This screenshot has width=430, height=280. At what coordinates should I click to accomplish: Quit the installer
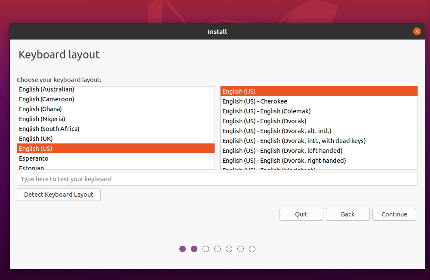tap(301, 214)
